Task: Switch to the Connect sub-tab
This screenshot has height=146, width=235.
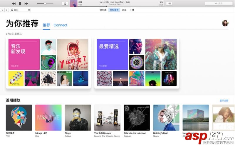Action: click(x=61, y=25)
